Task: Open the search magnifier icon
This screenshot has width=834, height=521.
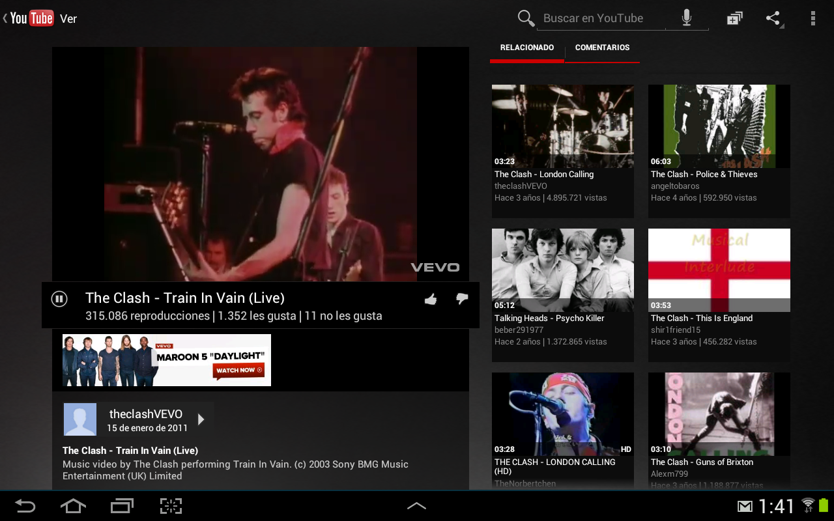Action: coord(526,18)
